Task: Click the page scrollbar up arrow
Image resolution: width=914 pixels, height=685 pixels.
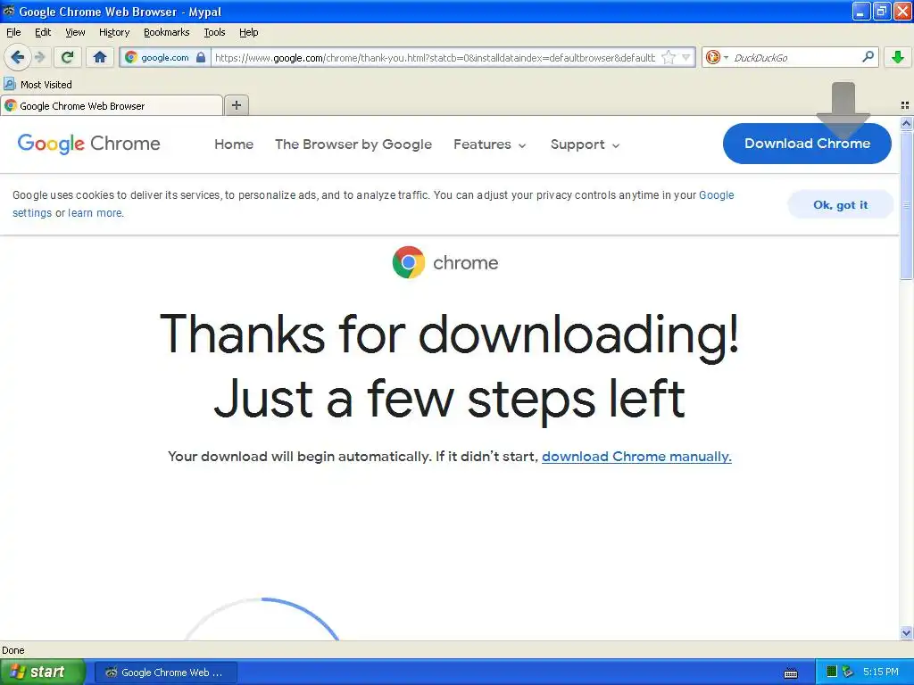Action: coord(906,123)
